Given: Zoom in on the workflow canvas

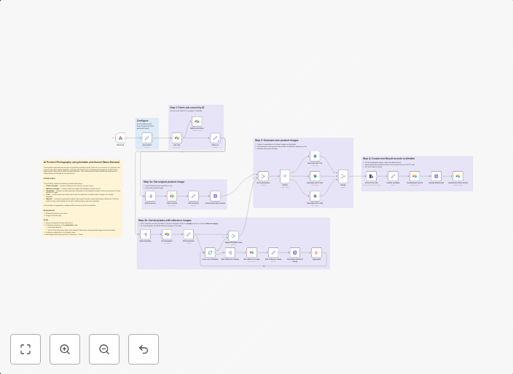Looking at the screenshot, I should coord(65,349).
